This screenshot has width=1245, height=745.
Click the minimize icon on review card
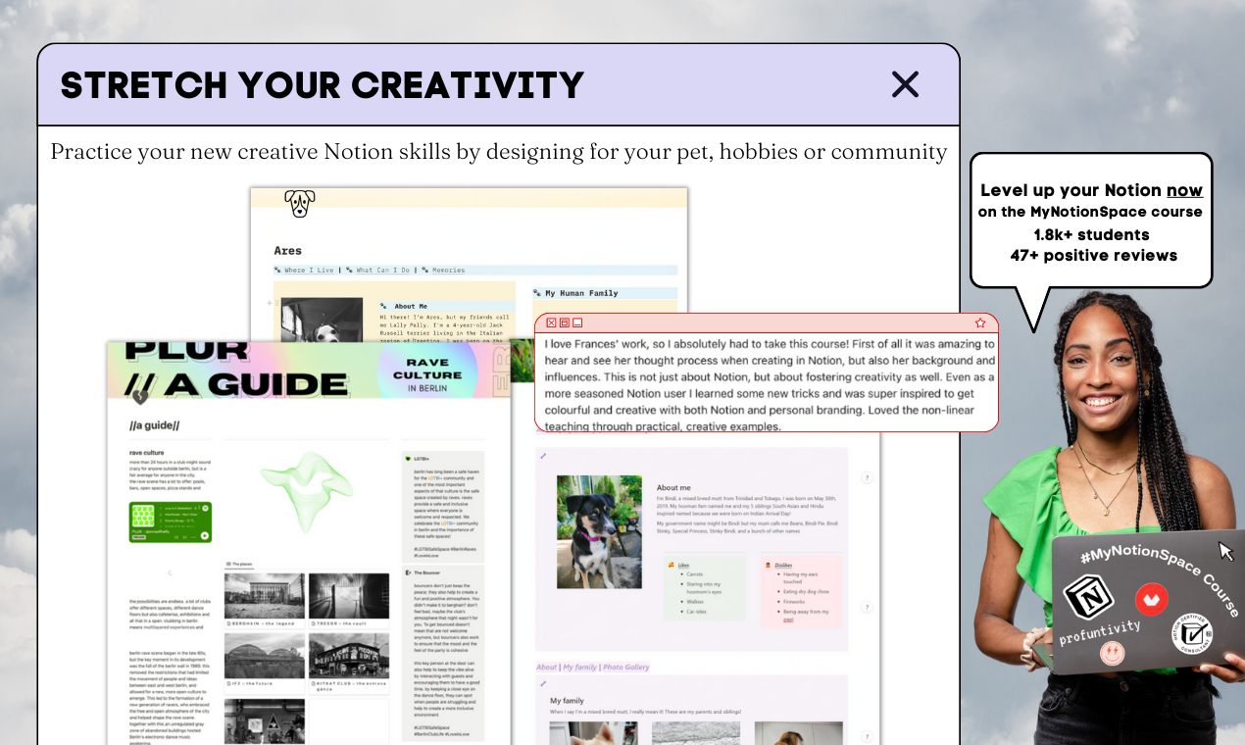click(578, 323)
